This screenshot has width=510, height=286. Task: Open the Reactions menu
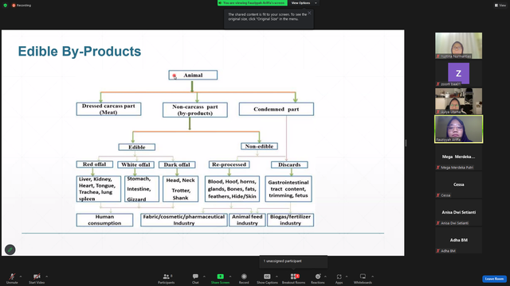click(318, 278)
